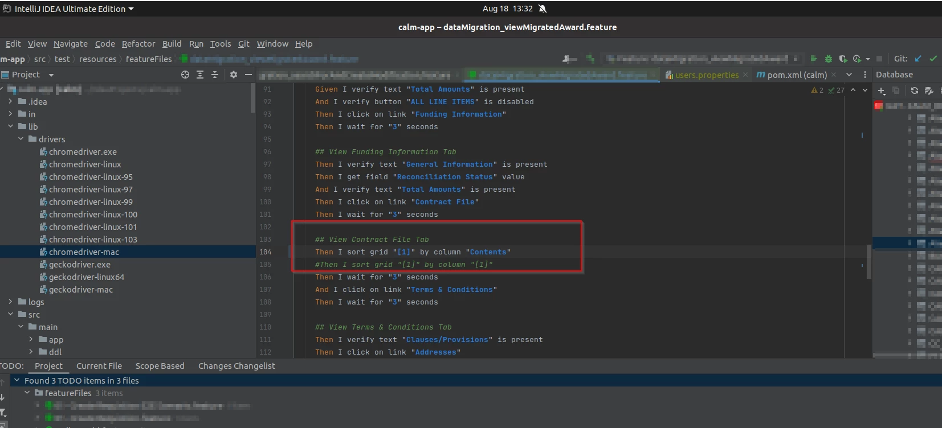Run with Profiler icon
The image size is (942, 428).
click(857, 59)
